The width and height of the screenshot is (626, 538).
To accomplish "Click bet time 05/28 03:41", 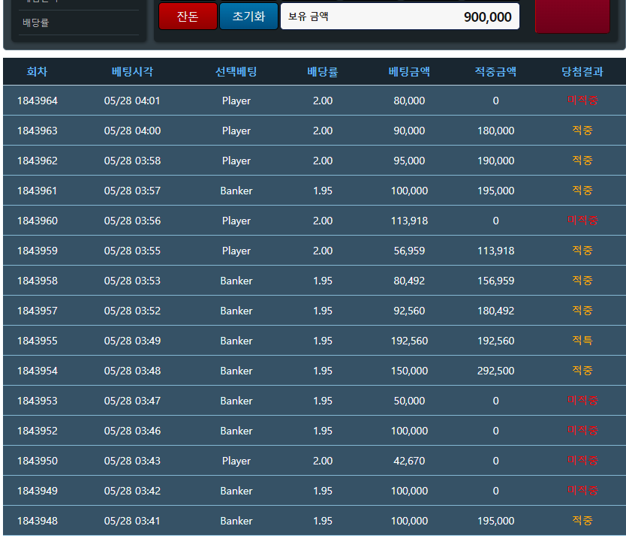I will point(132,521).
